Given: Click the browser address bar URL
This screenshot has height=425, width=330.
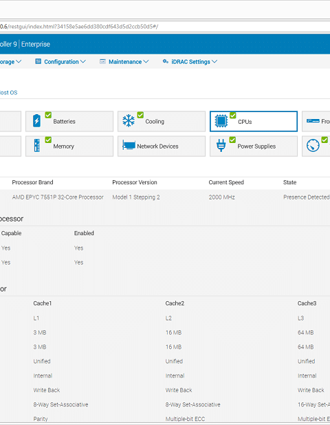Looking at the screenshot, I should [79, 27].
